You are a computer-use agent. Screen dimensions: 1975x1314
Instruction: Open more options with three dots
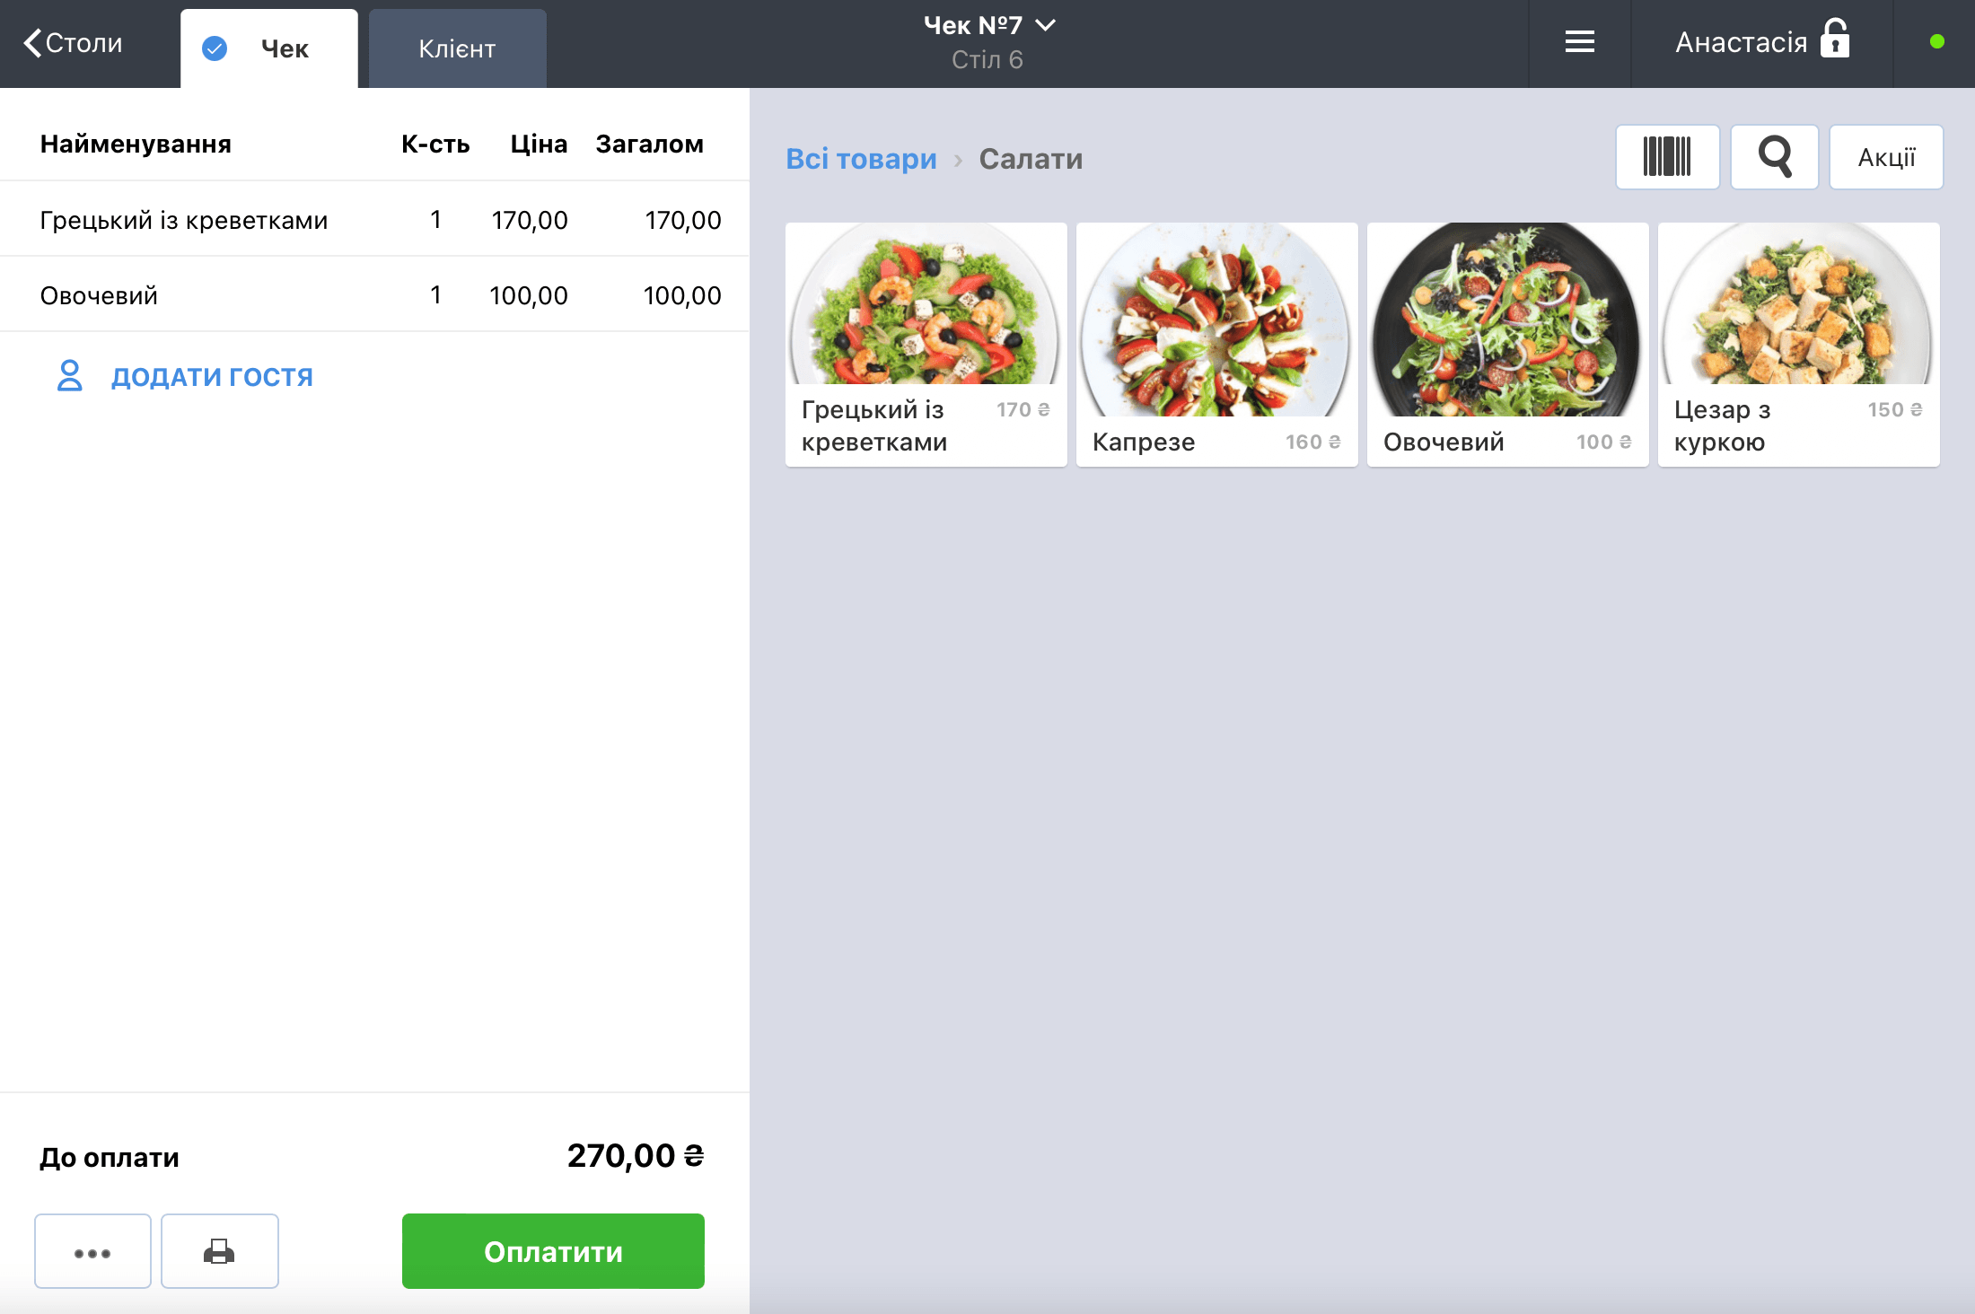coord(92,1251)
